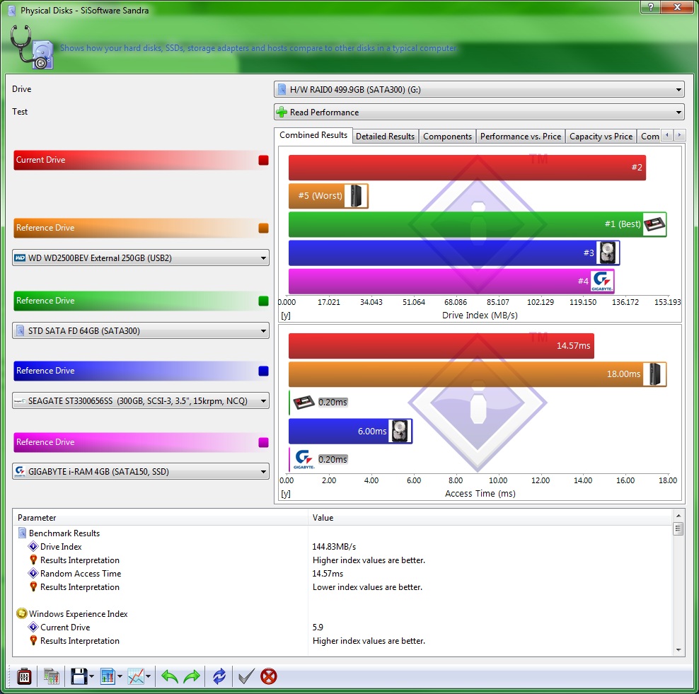
Task: Click the blue refresh arrows icon
Action: tap(219, 676)
